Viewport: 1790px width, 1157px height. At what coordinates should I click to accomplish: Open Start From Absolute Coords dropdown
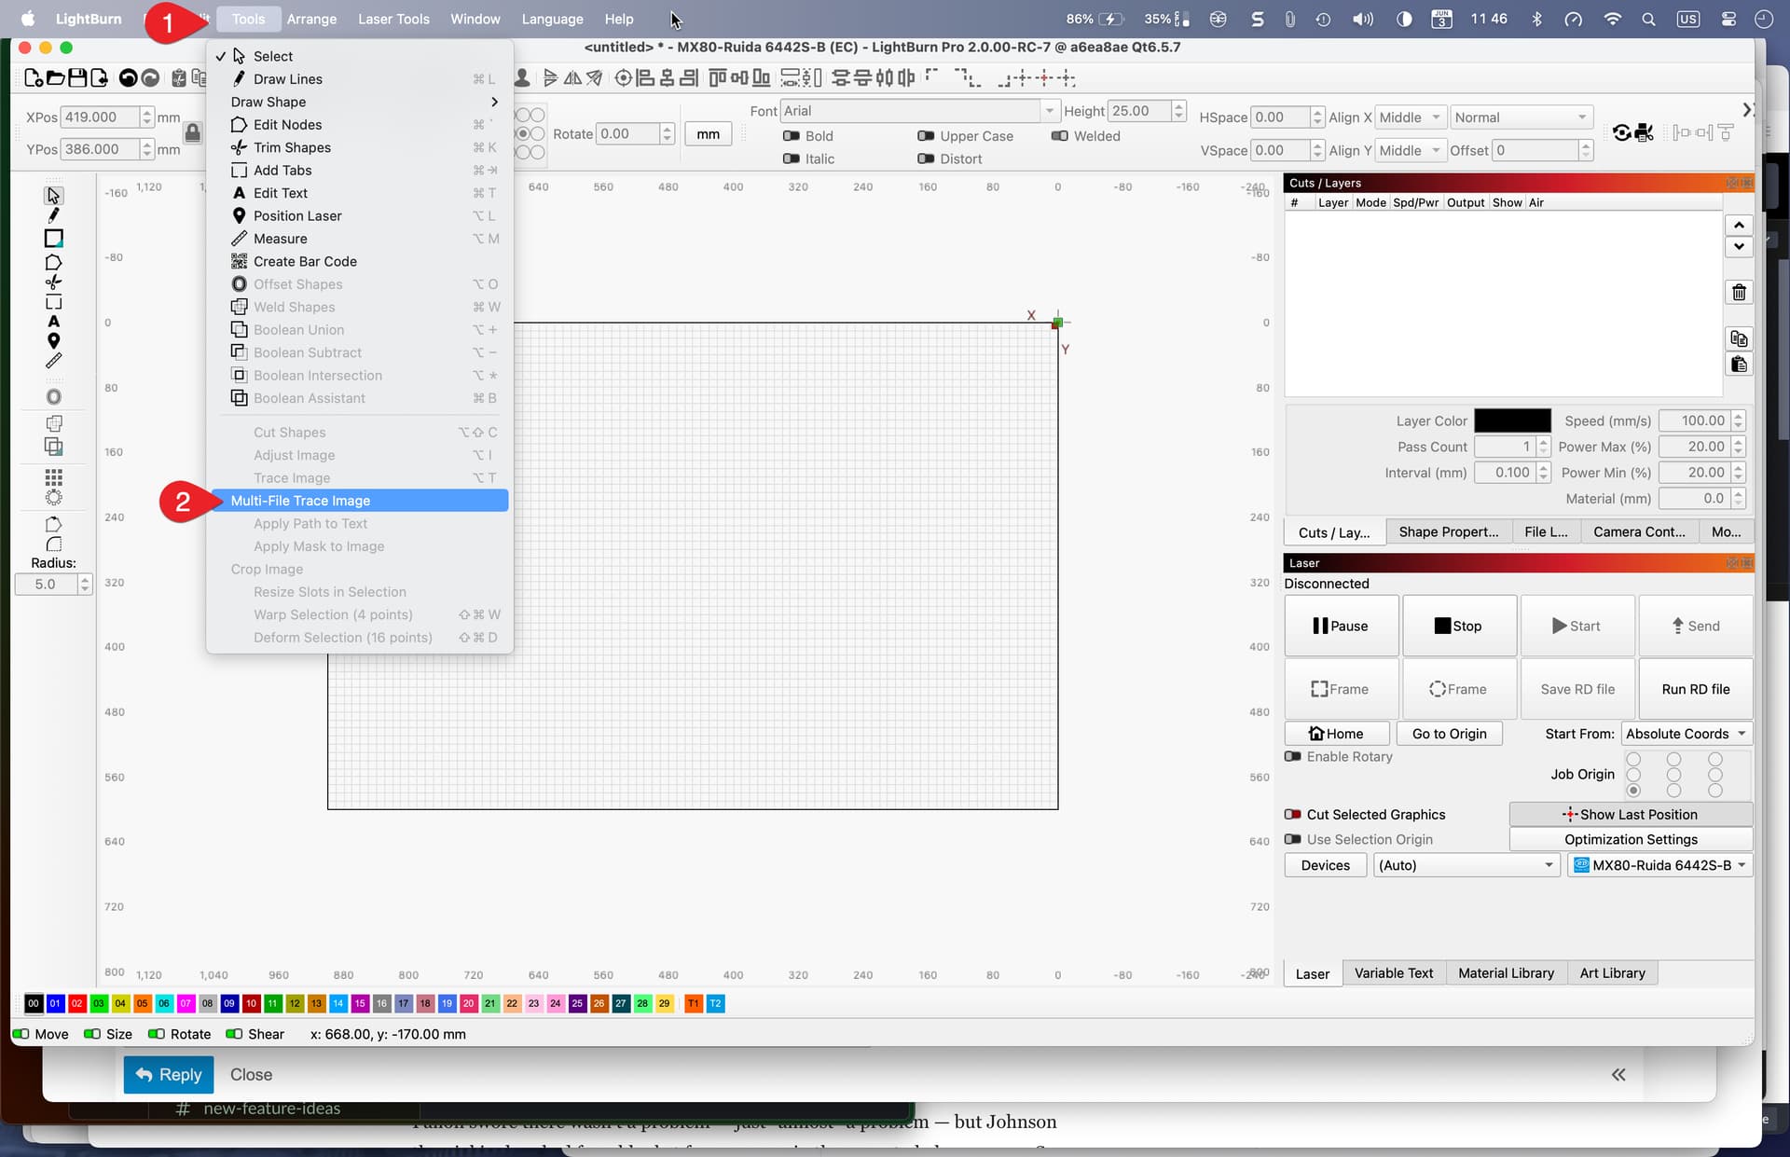pyautogui.click(x=1687, y=734)
